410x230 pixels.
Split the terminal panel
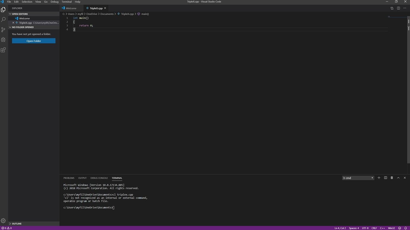(x=385, y=178)
